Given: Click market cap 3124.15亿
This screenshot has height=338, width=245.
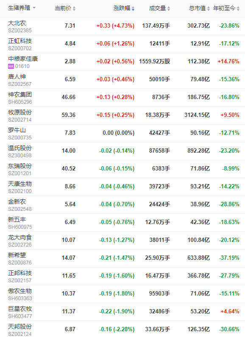Looking at the screenshot, I should [197, 115].
